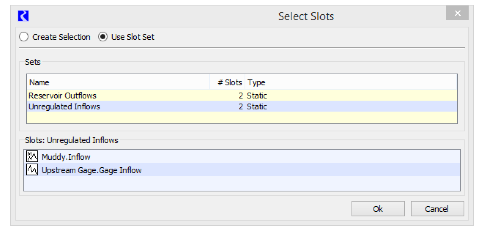Click the Static type of Reservoir Outflows
The width and height of the screenshot is (477, 229).
point(257,96)
